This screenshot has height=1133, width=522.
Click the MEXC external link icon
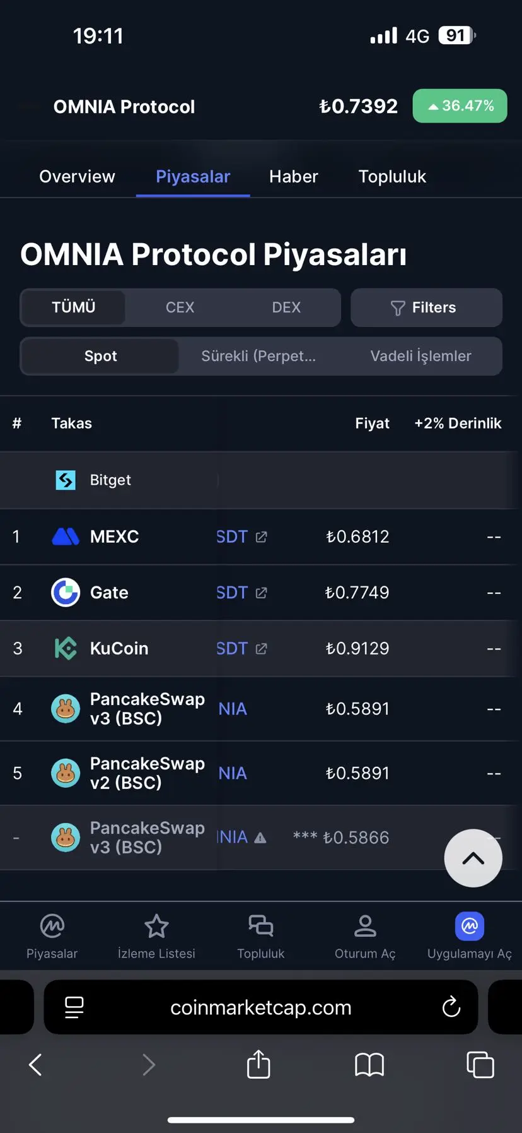[x=261, y=537]
